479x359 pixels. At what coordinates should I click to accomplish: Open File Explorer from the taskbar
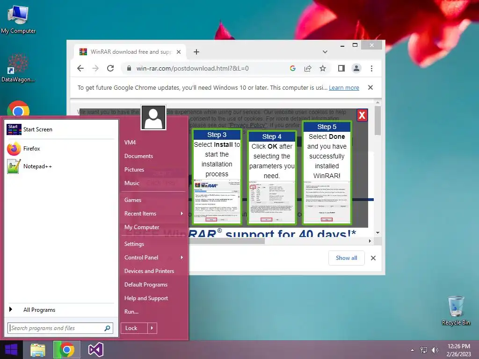38,350
